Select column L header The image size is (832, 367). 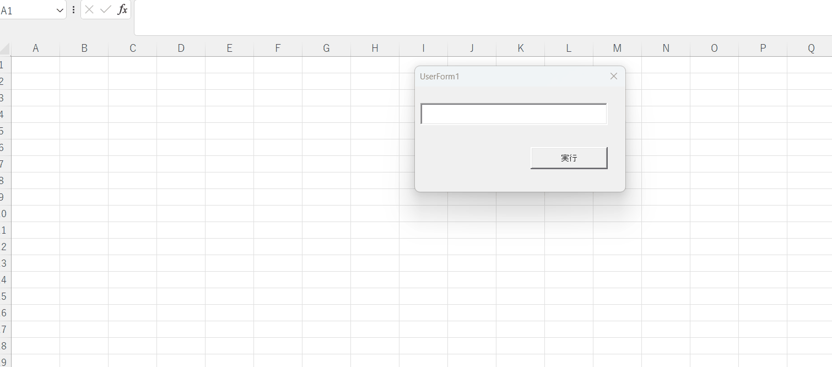[569, 48]
